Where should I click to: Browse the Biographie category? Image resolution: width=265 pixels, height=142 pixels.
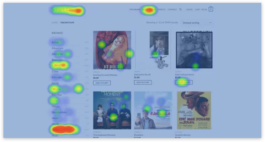[x=57, y=60]
